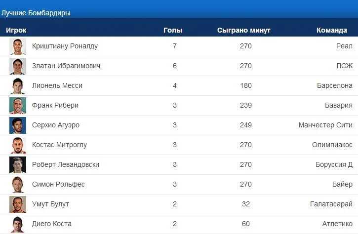Click Франк Рибери's player photo
Screen dimensions: 358x234
click(18, 106)
